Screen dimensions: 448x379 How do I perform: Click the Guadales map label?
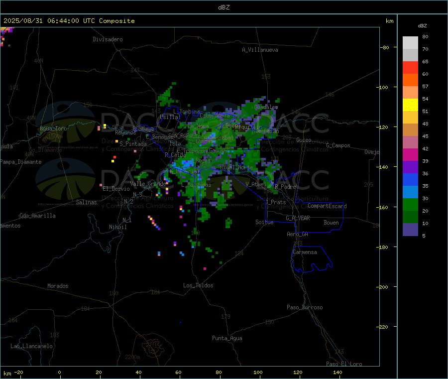[266, 107]
